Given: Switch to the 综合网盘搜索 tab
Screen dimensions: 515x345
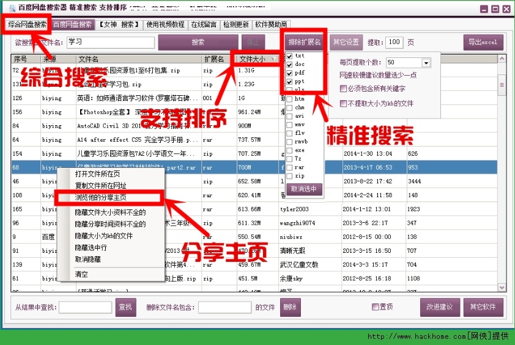Looking at the screenshot, I should point(27,24).
